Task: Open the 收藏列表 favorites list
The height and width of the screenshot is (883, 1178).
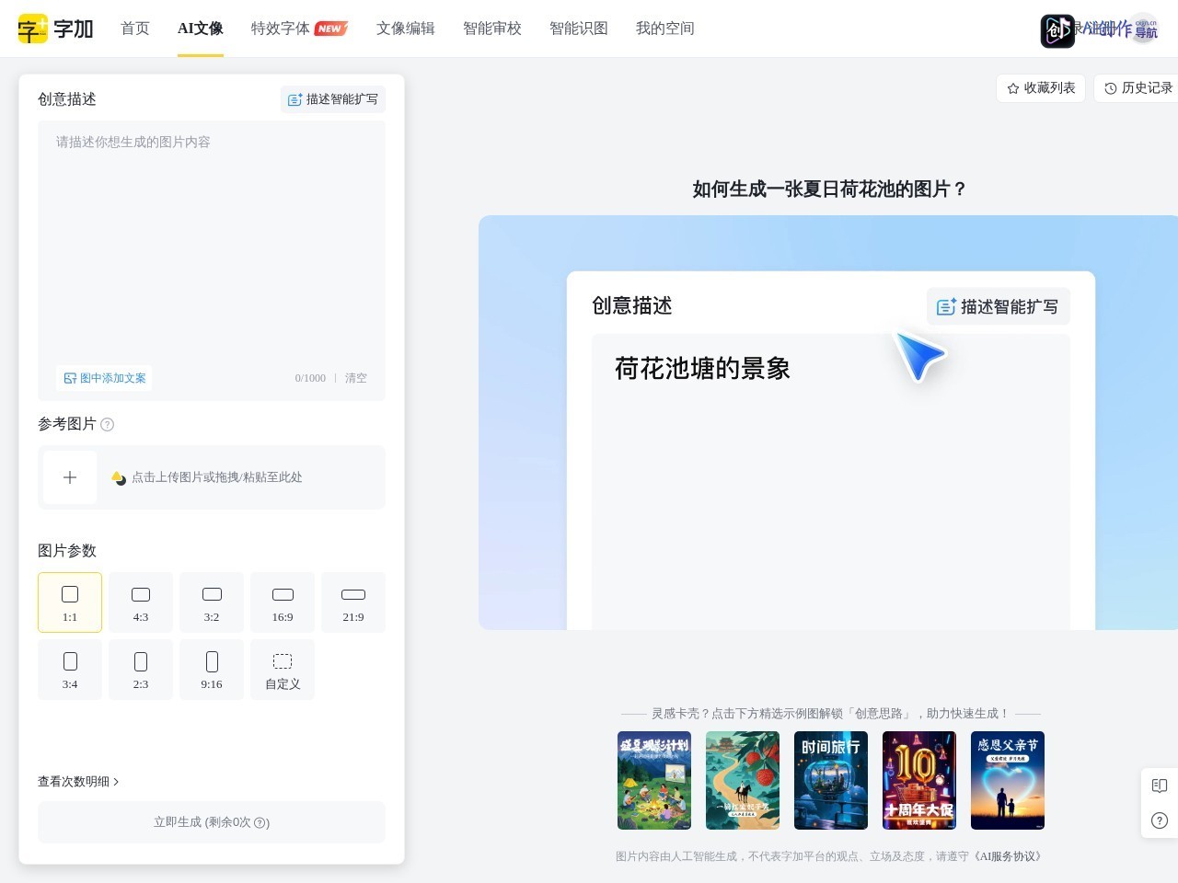Action: coord(1041,88)
